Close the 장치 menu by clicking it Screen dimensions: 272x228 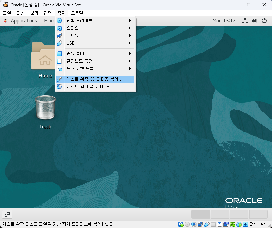click(61, 13)
